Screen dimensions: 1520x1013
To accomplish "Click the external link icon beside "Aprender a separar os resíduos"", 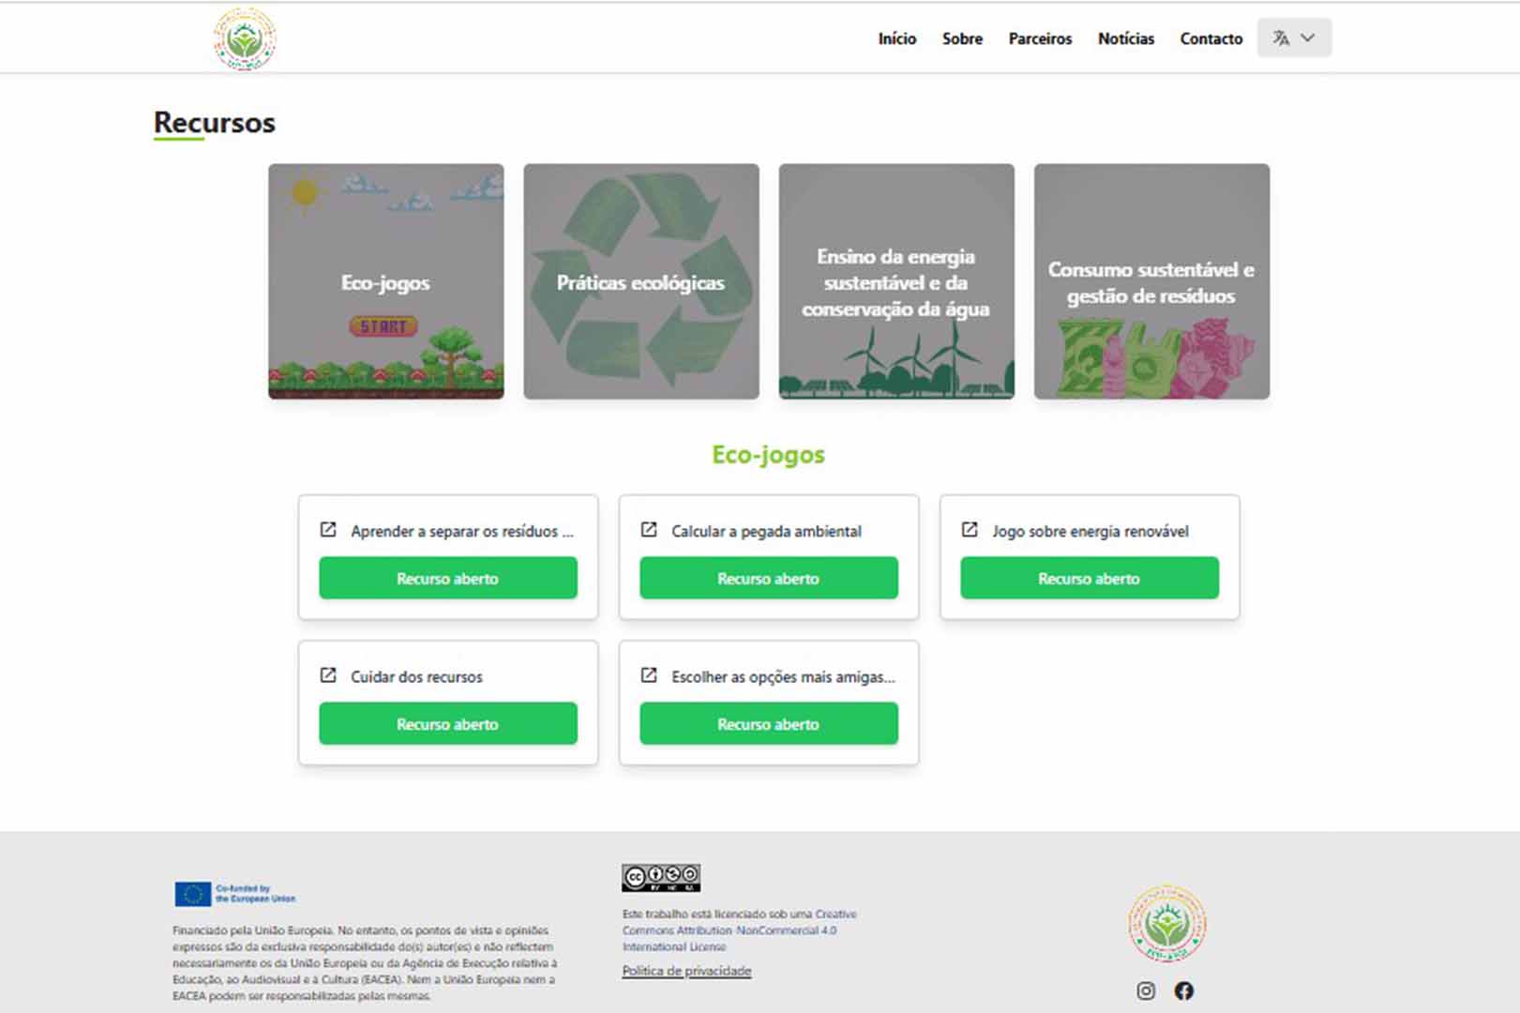I will pyautogui.click(x=327, y=530).
